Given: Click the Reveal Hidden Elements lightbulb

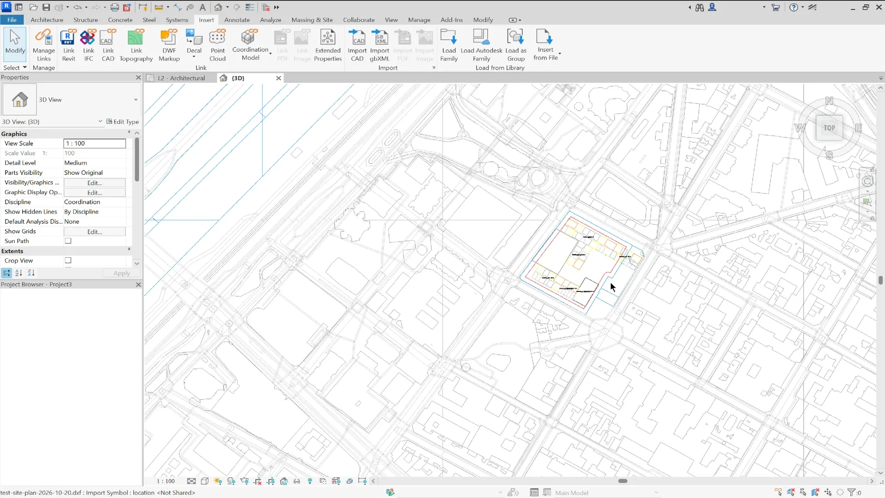Looking at the screenshot, I should point(310,481).
